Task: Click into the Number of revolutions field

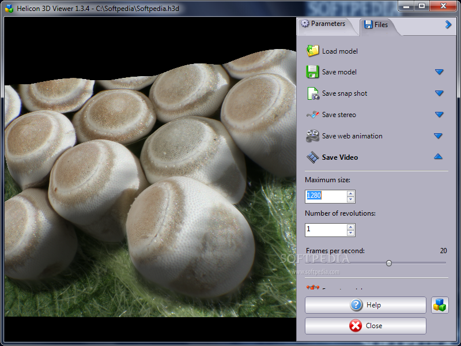Action: [x=326, y=230]
